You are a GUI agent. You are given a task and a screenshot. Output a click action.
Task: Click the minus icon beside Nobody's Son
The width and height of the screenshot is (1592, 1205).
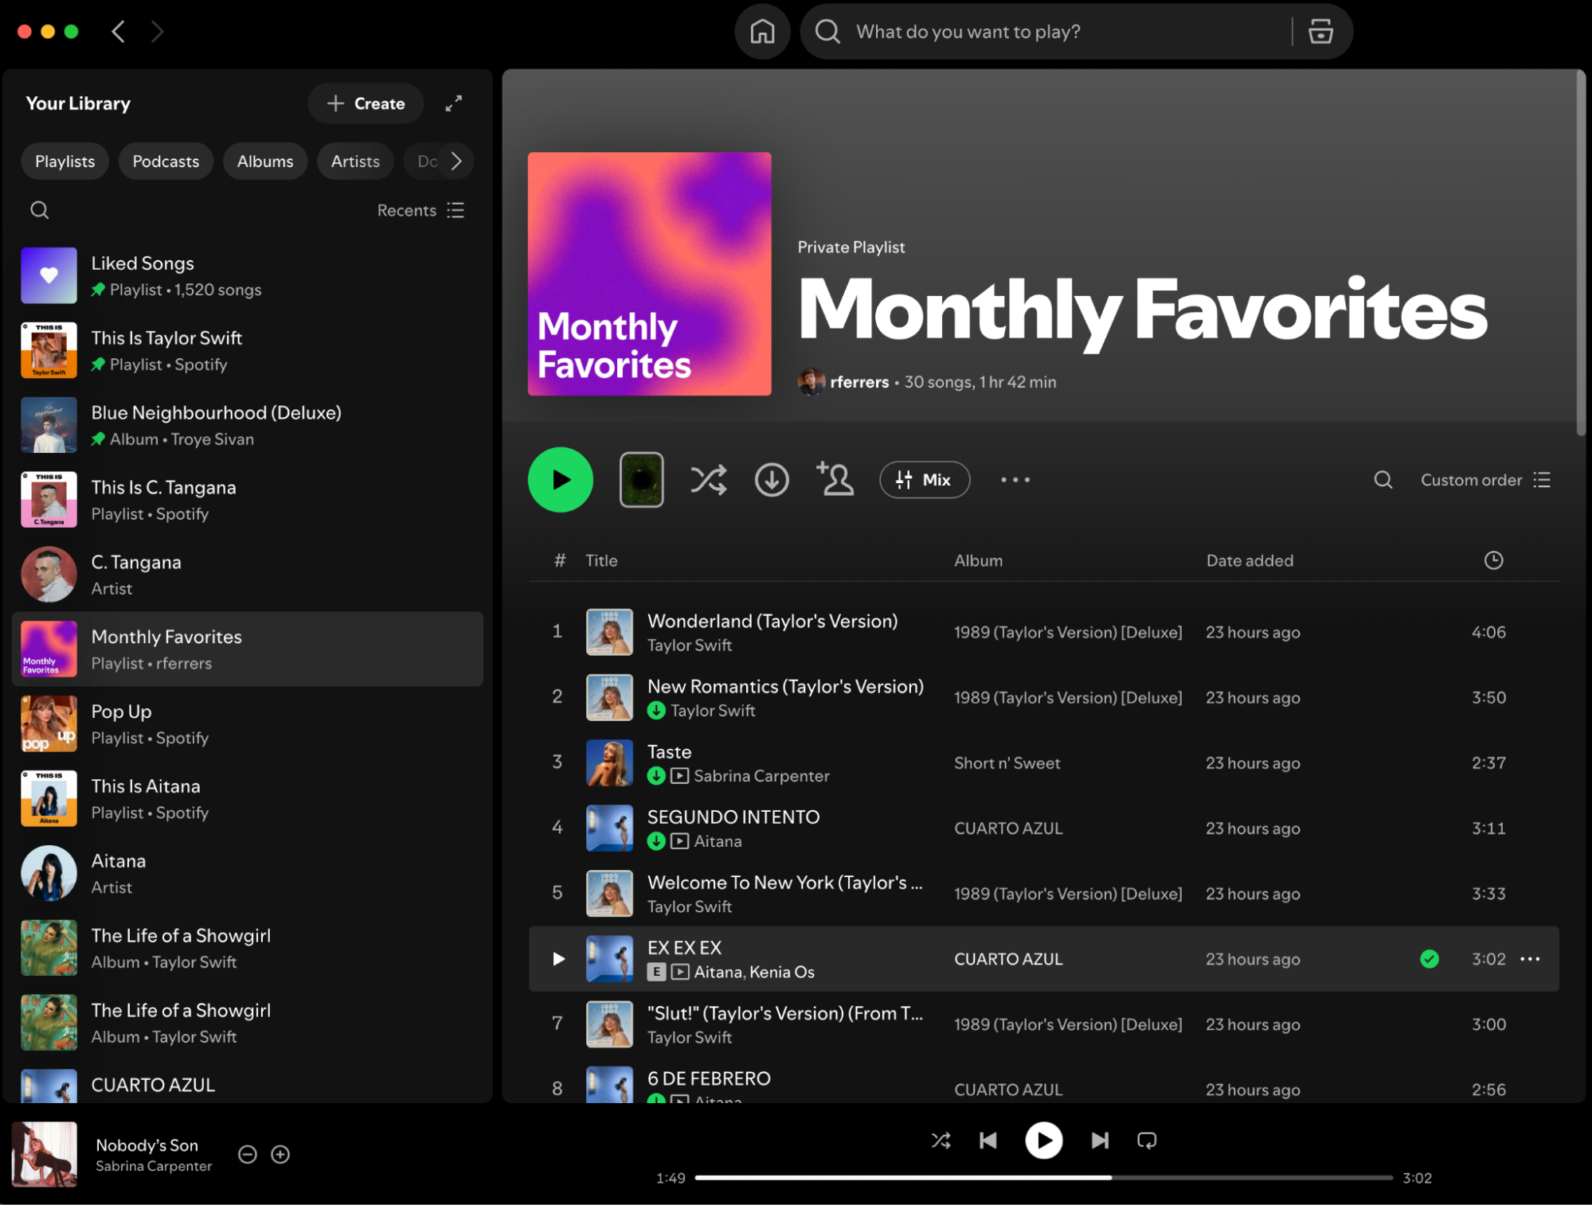click(x=248, y=1154)
